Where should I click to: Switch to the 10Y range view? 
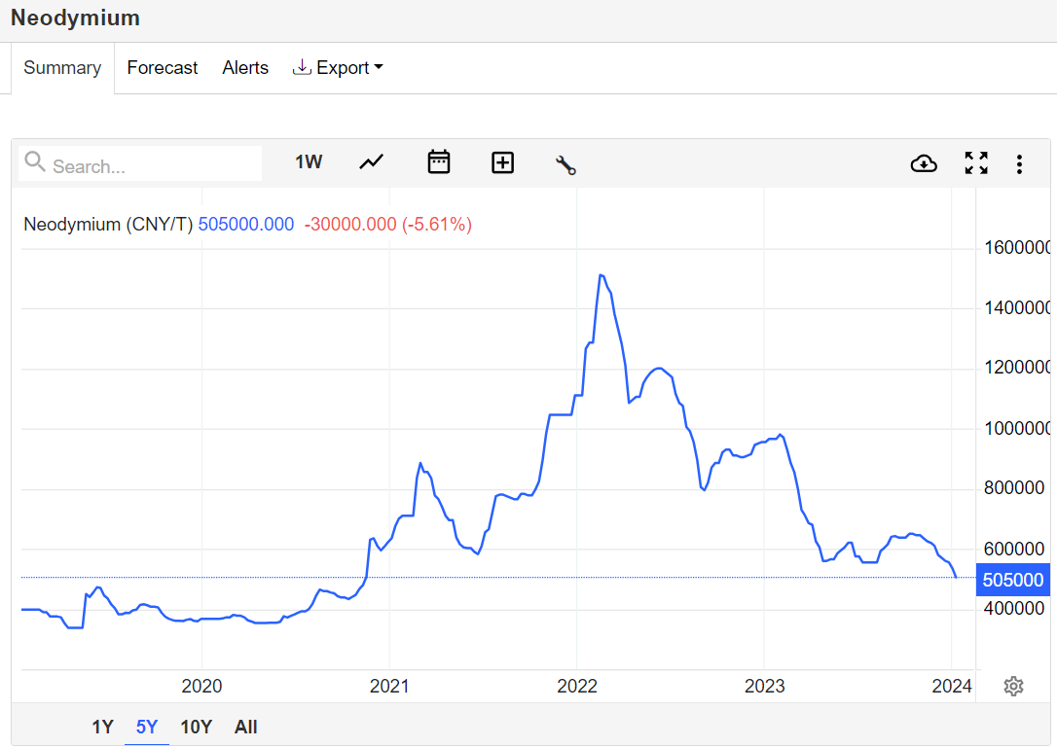(196, 727)
